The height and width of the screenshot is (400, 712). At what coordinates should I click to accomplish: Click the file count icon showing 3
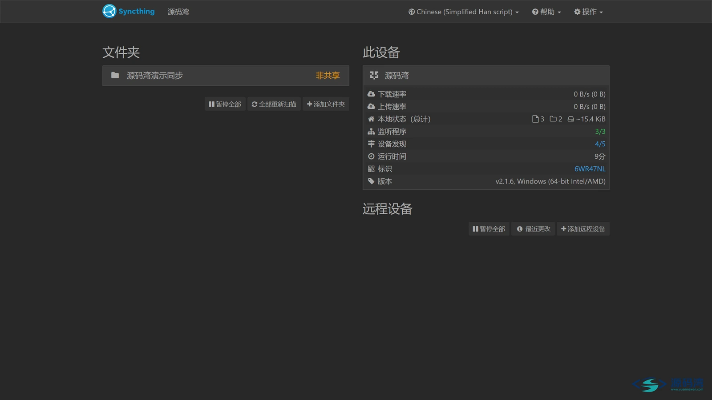click(x=535, y=119)
